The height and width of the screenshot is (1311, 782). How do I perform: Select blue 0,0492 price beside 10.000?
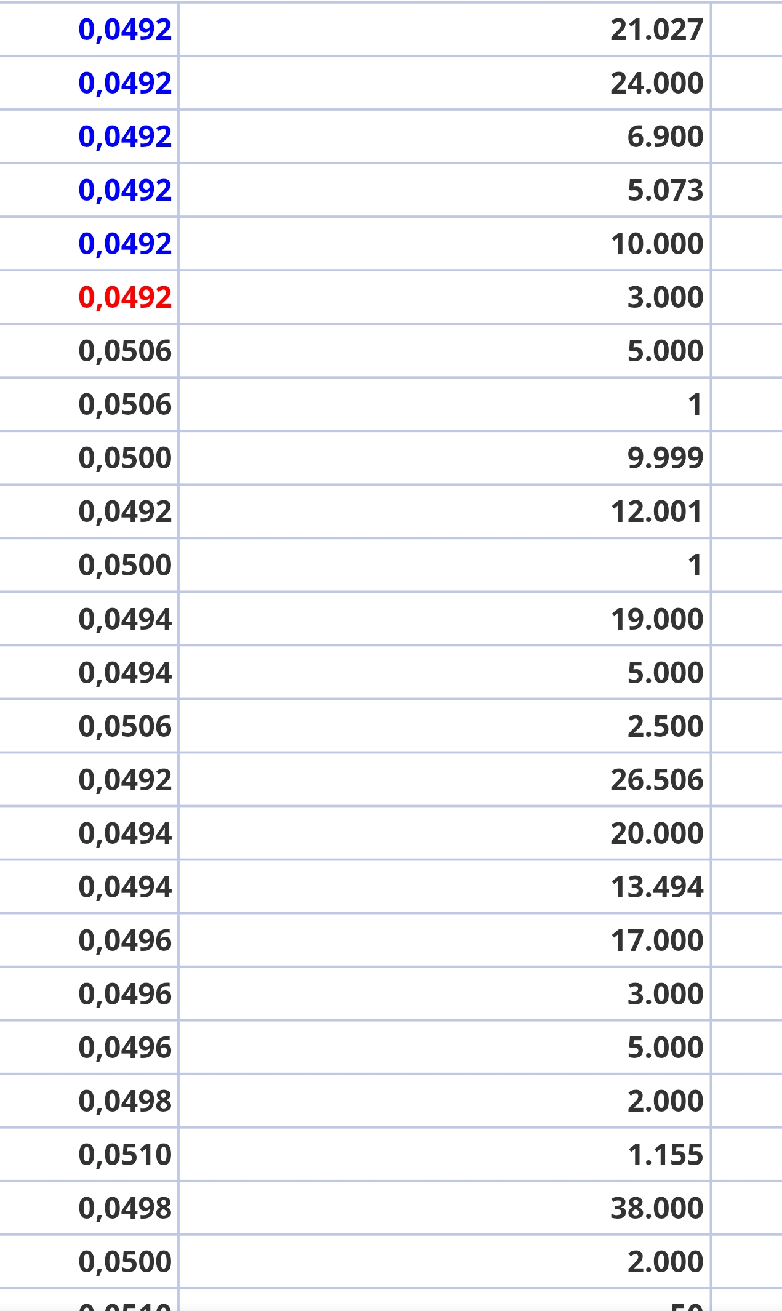(x=125, y=244)
